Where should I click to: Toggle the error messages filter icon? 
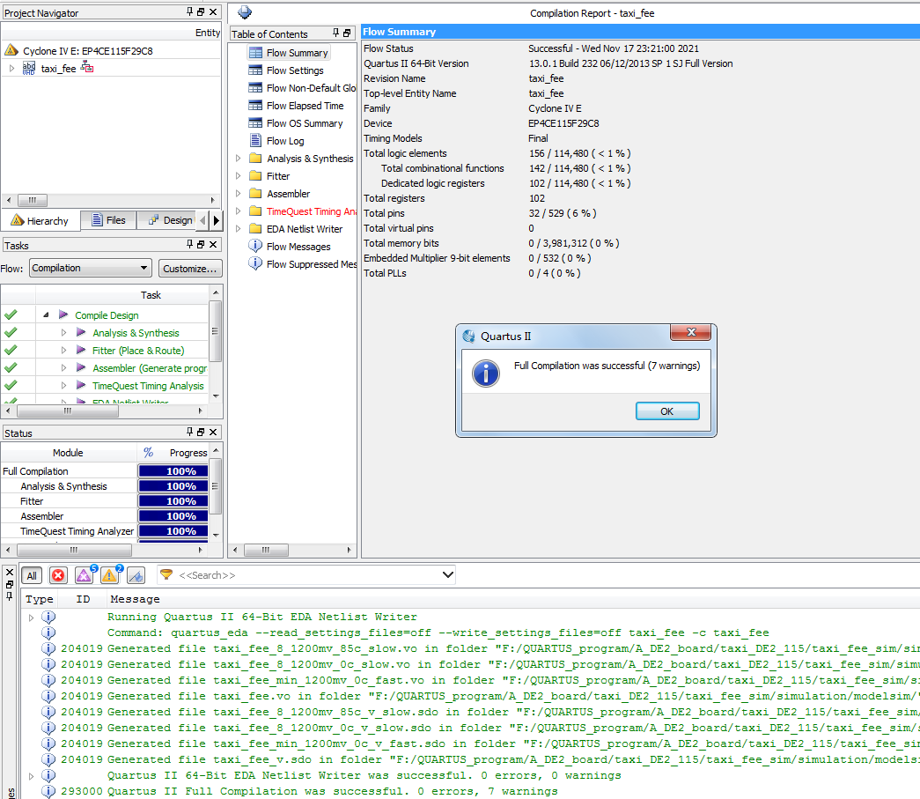tap(58, 575)
